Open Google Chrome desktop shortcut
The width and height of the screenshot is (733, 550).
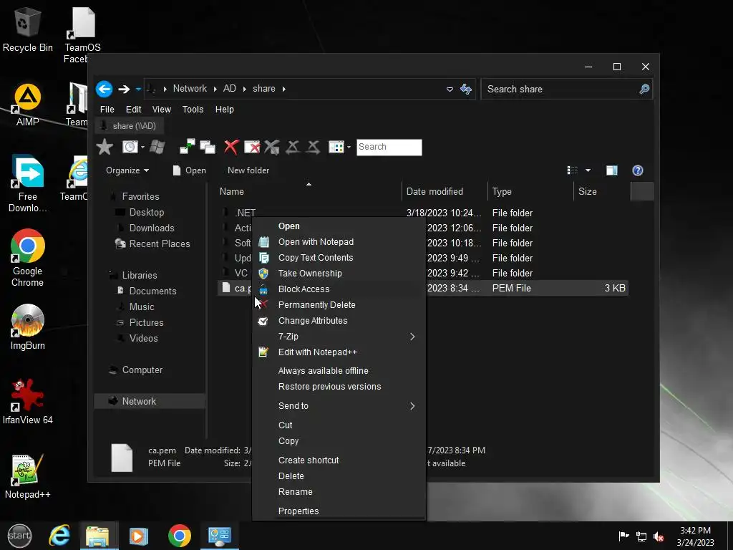tap(28, 257)
